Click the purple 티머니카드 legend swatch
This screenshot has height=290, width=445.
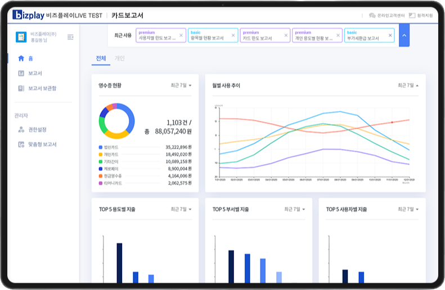[101, 183]
